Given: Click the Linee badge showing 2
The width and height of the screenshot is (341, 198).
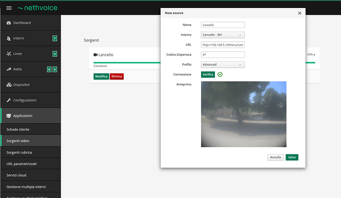Looking at the screenshot, I should click(x=55, y=54).
